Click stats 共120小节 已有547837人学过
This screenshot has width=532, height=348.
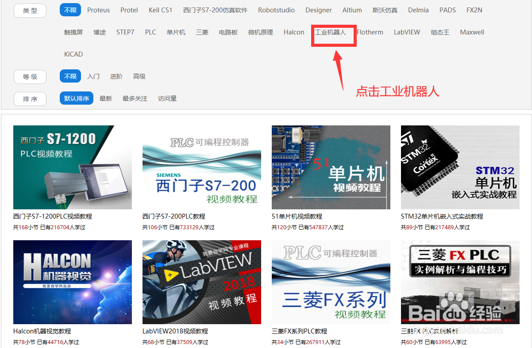(308, 227)
